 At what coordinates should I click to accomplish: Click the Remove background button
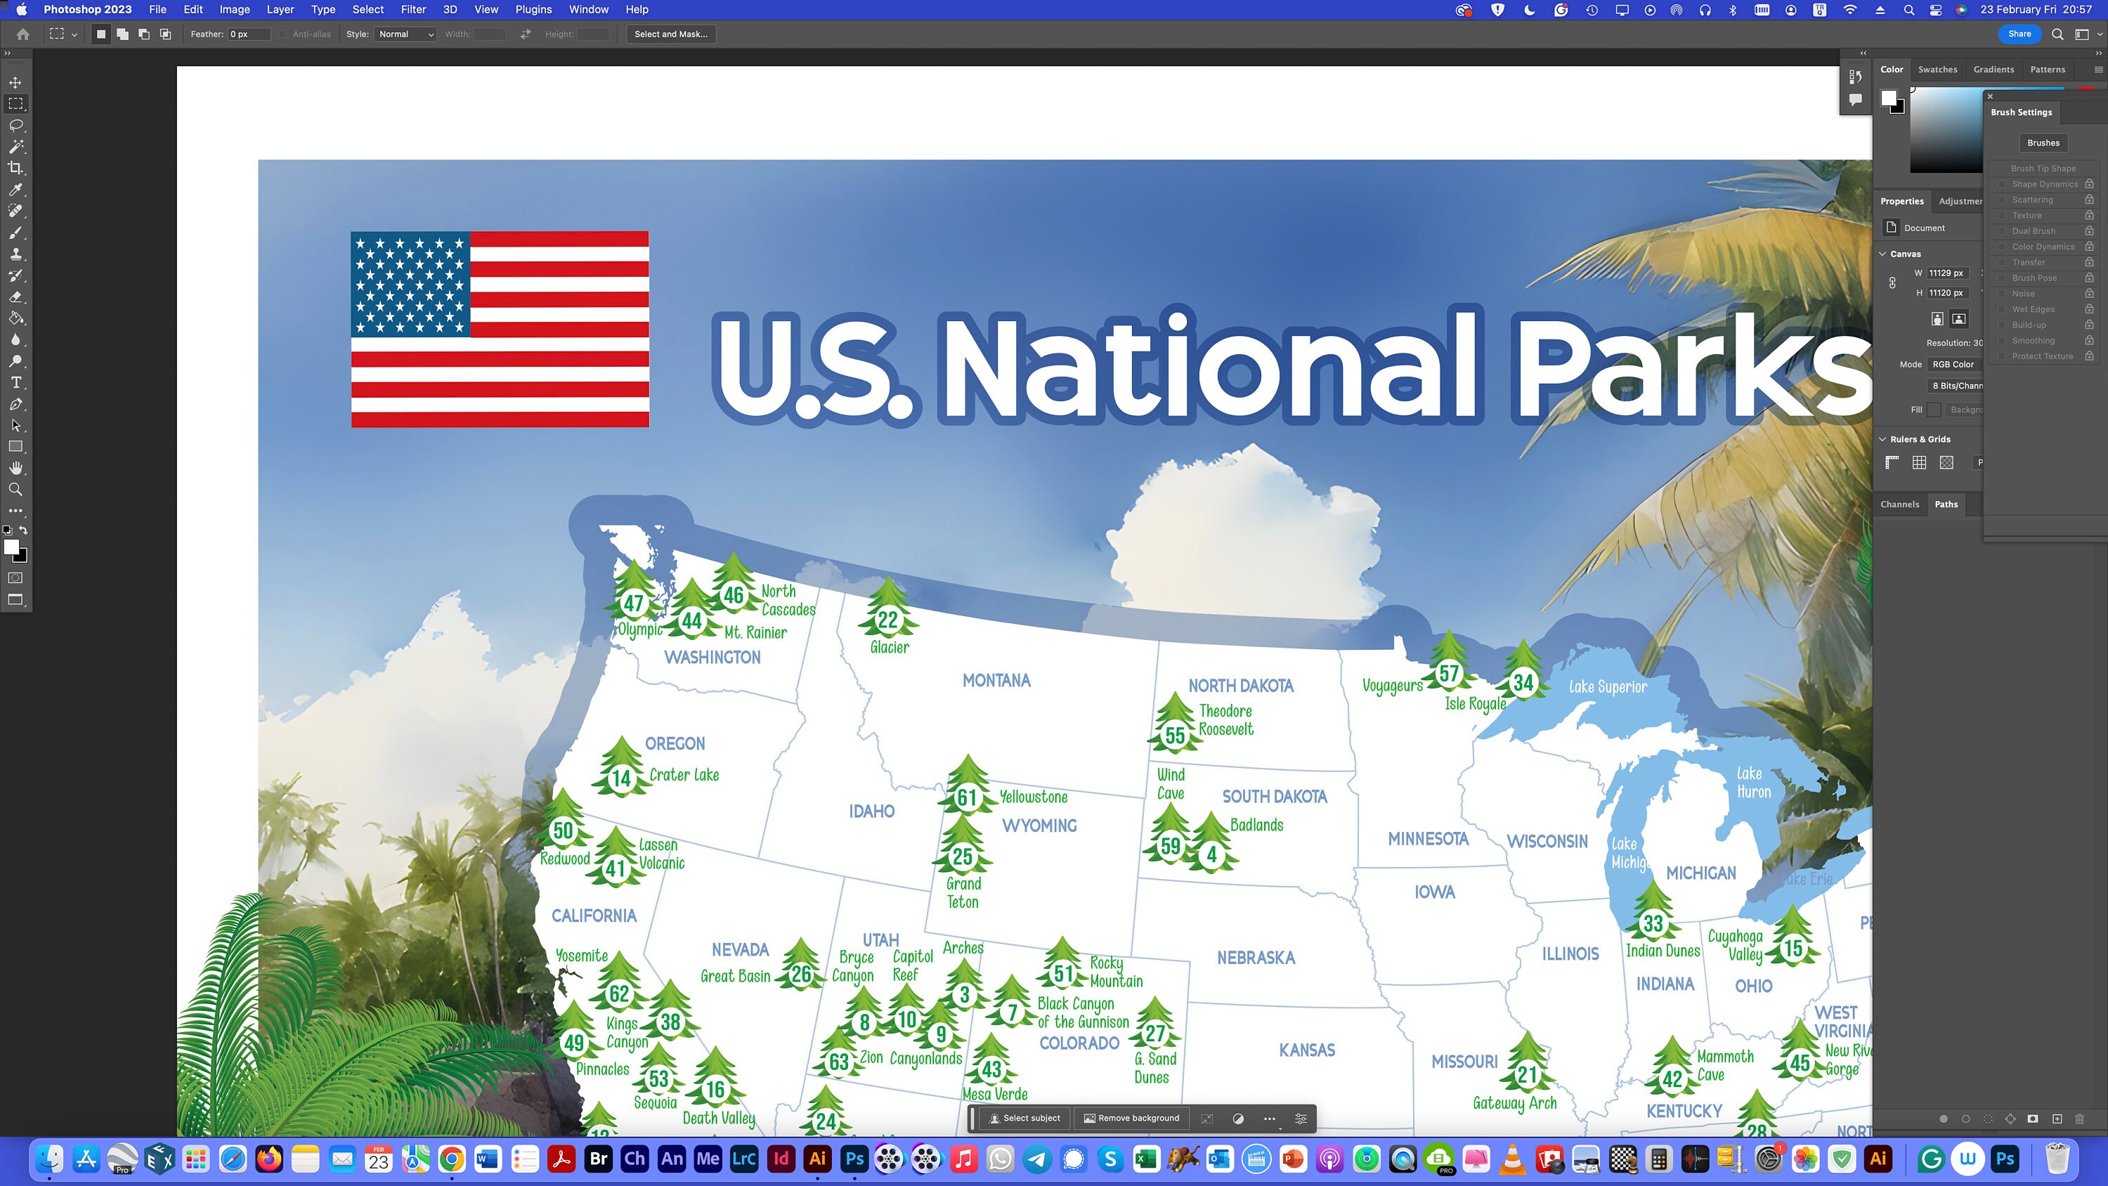[x=1132, y=1118]
